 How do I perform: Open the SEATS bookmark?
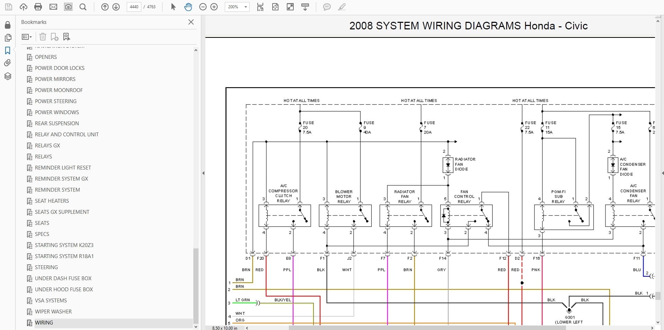42,223
